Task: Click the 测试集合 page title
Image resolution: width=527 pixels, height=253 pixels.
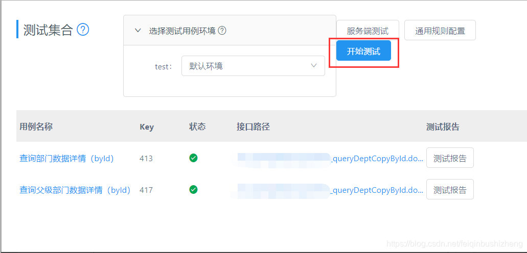Action: pyautogui.click(x=48, y=30)
